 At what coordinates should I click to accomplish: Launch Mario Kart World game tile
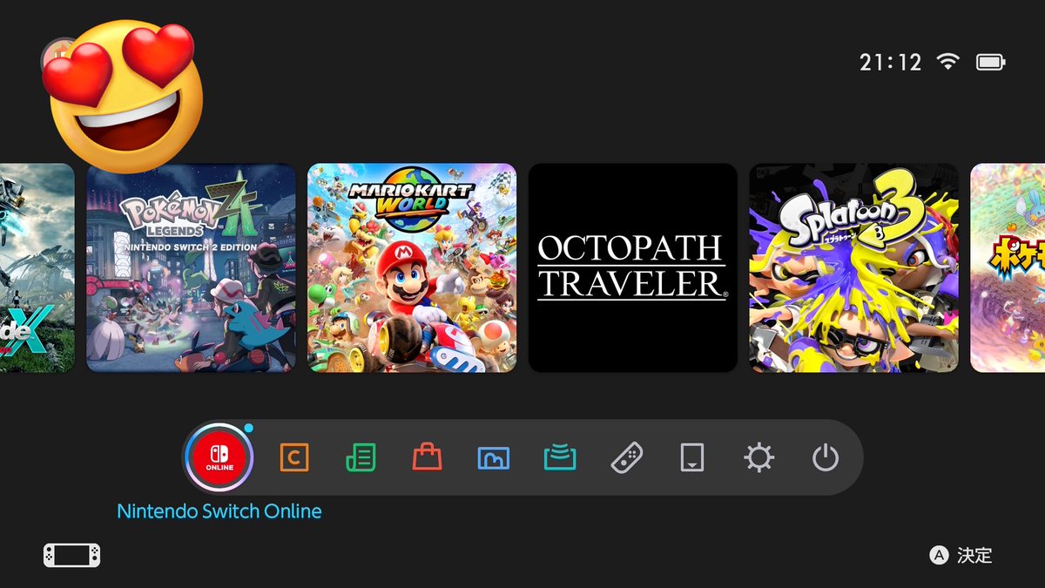412,267
